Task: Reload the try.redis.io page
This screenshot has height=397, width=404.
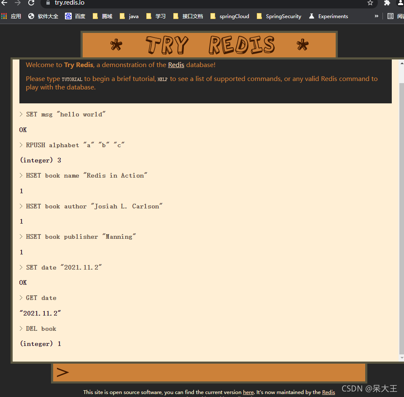Action: pyautogui.click(x=31, y=3)
